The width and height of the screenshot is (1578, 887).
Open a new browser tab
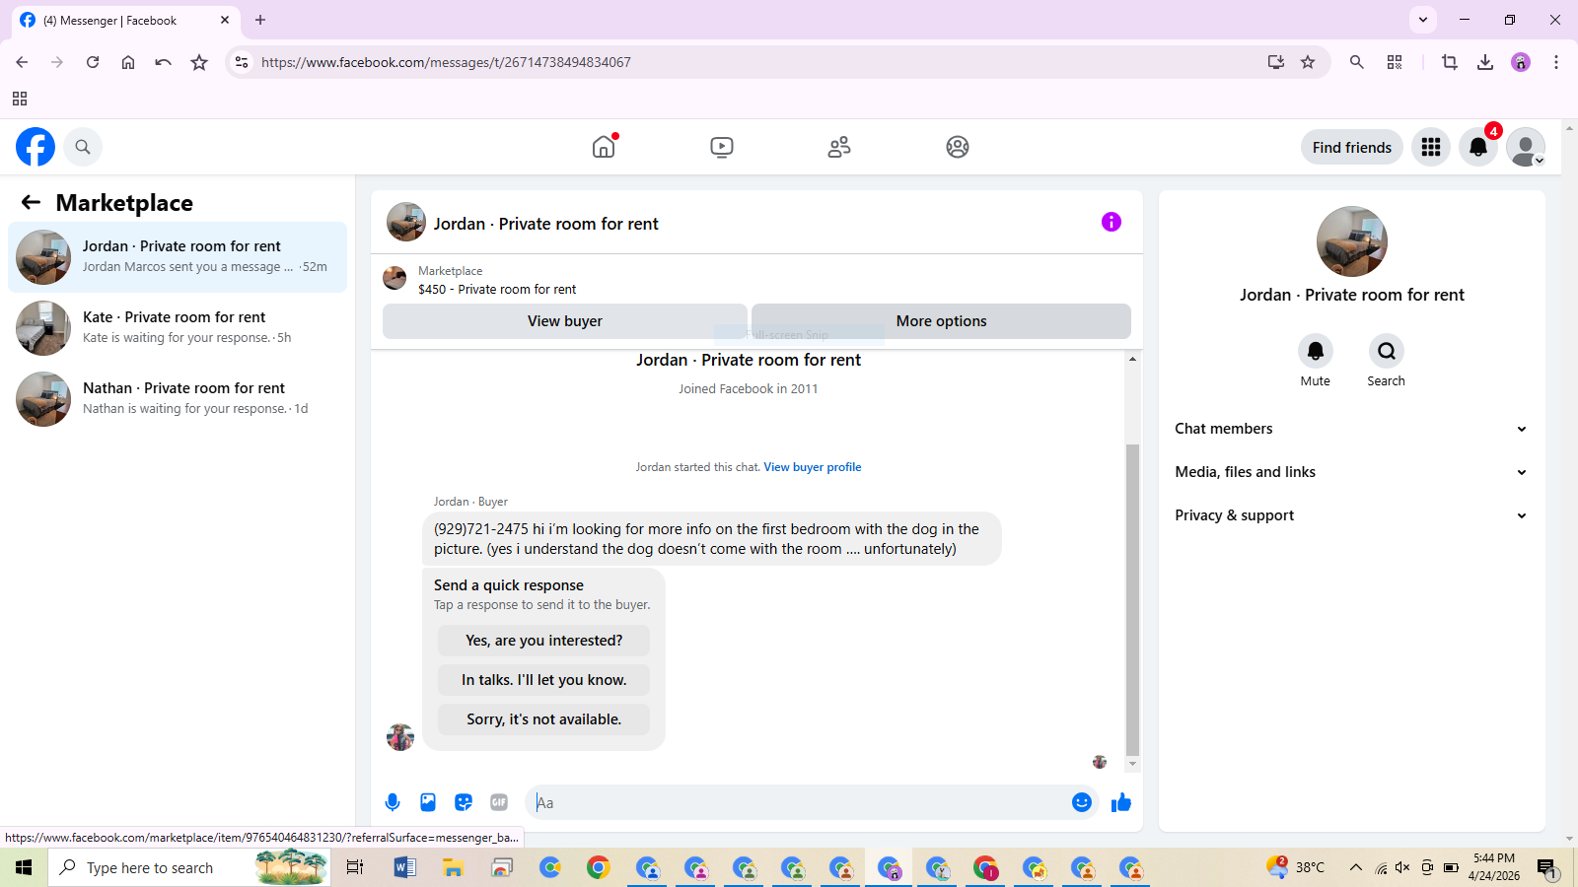tap(260, 20)
